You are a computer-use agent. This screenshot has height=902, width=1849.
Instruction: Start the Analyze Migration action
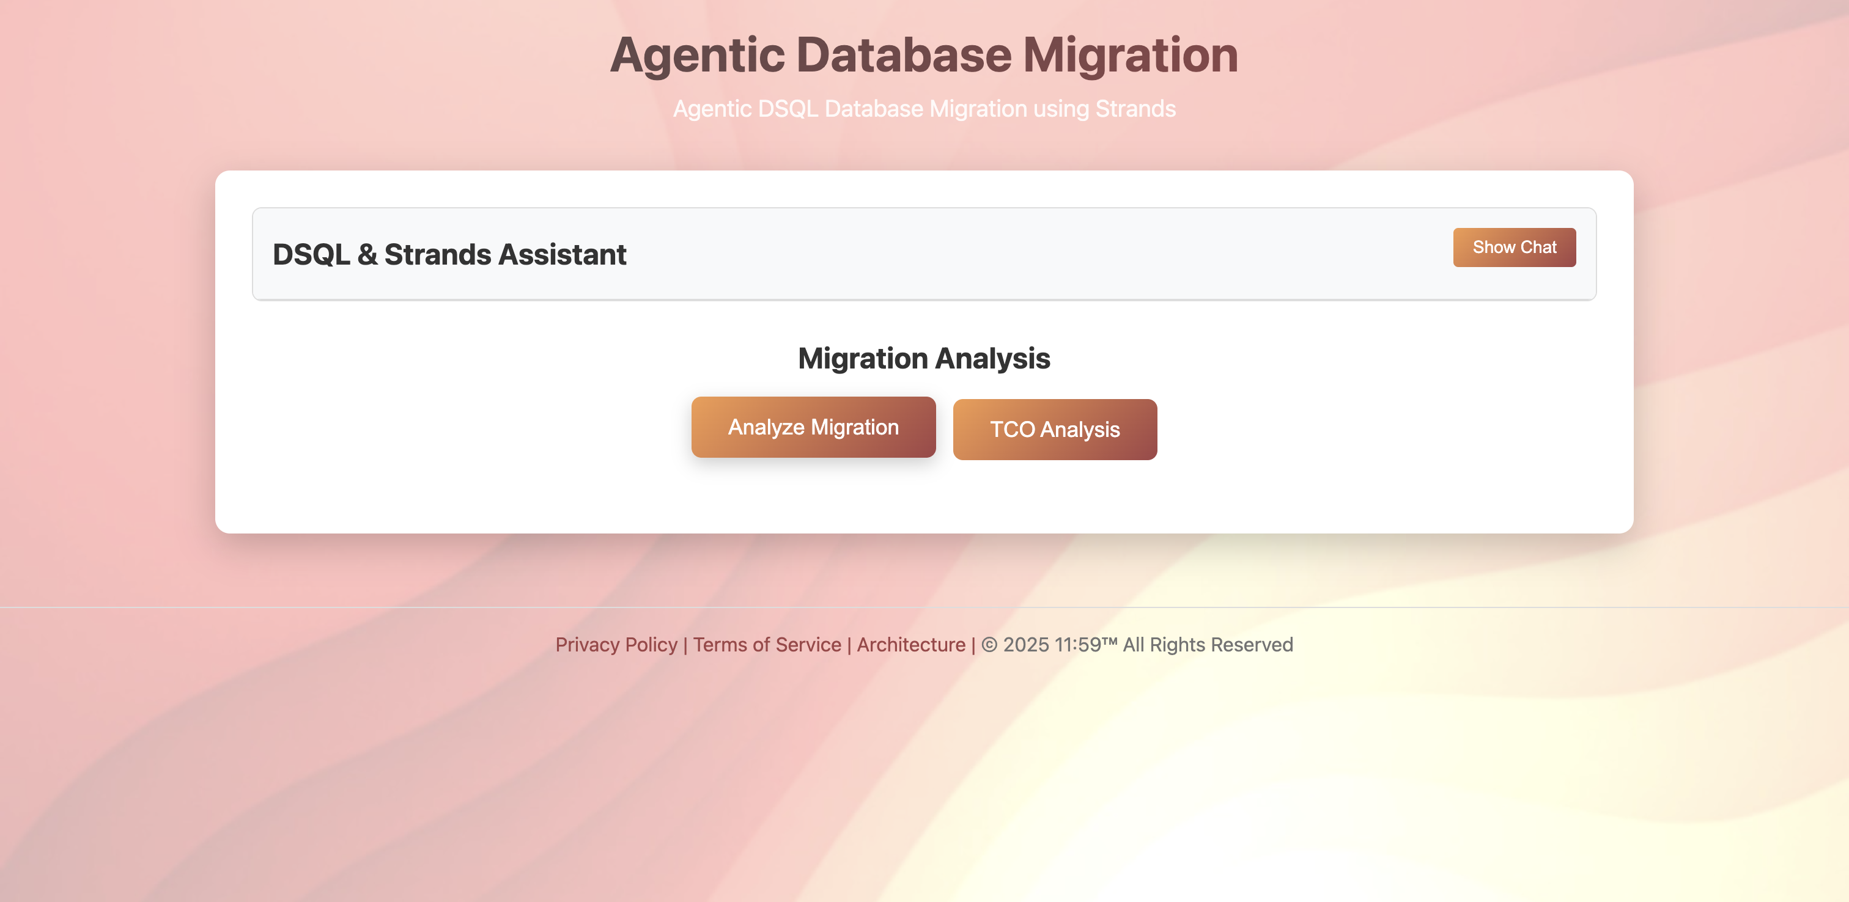(x=813, y=427)
